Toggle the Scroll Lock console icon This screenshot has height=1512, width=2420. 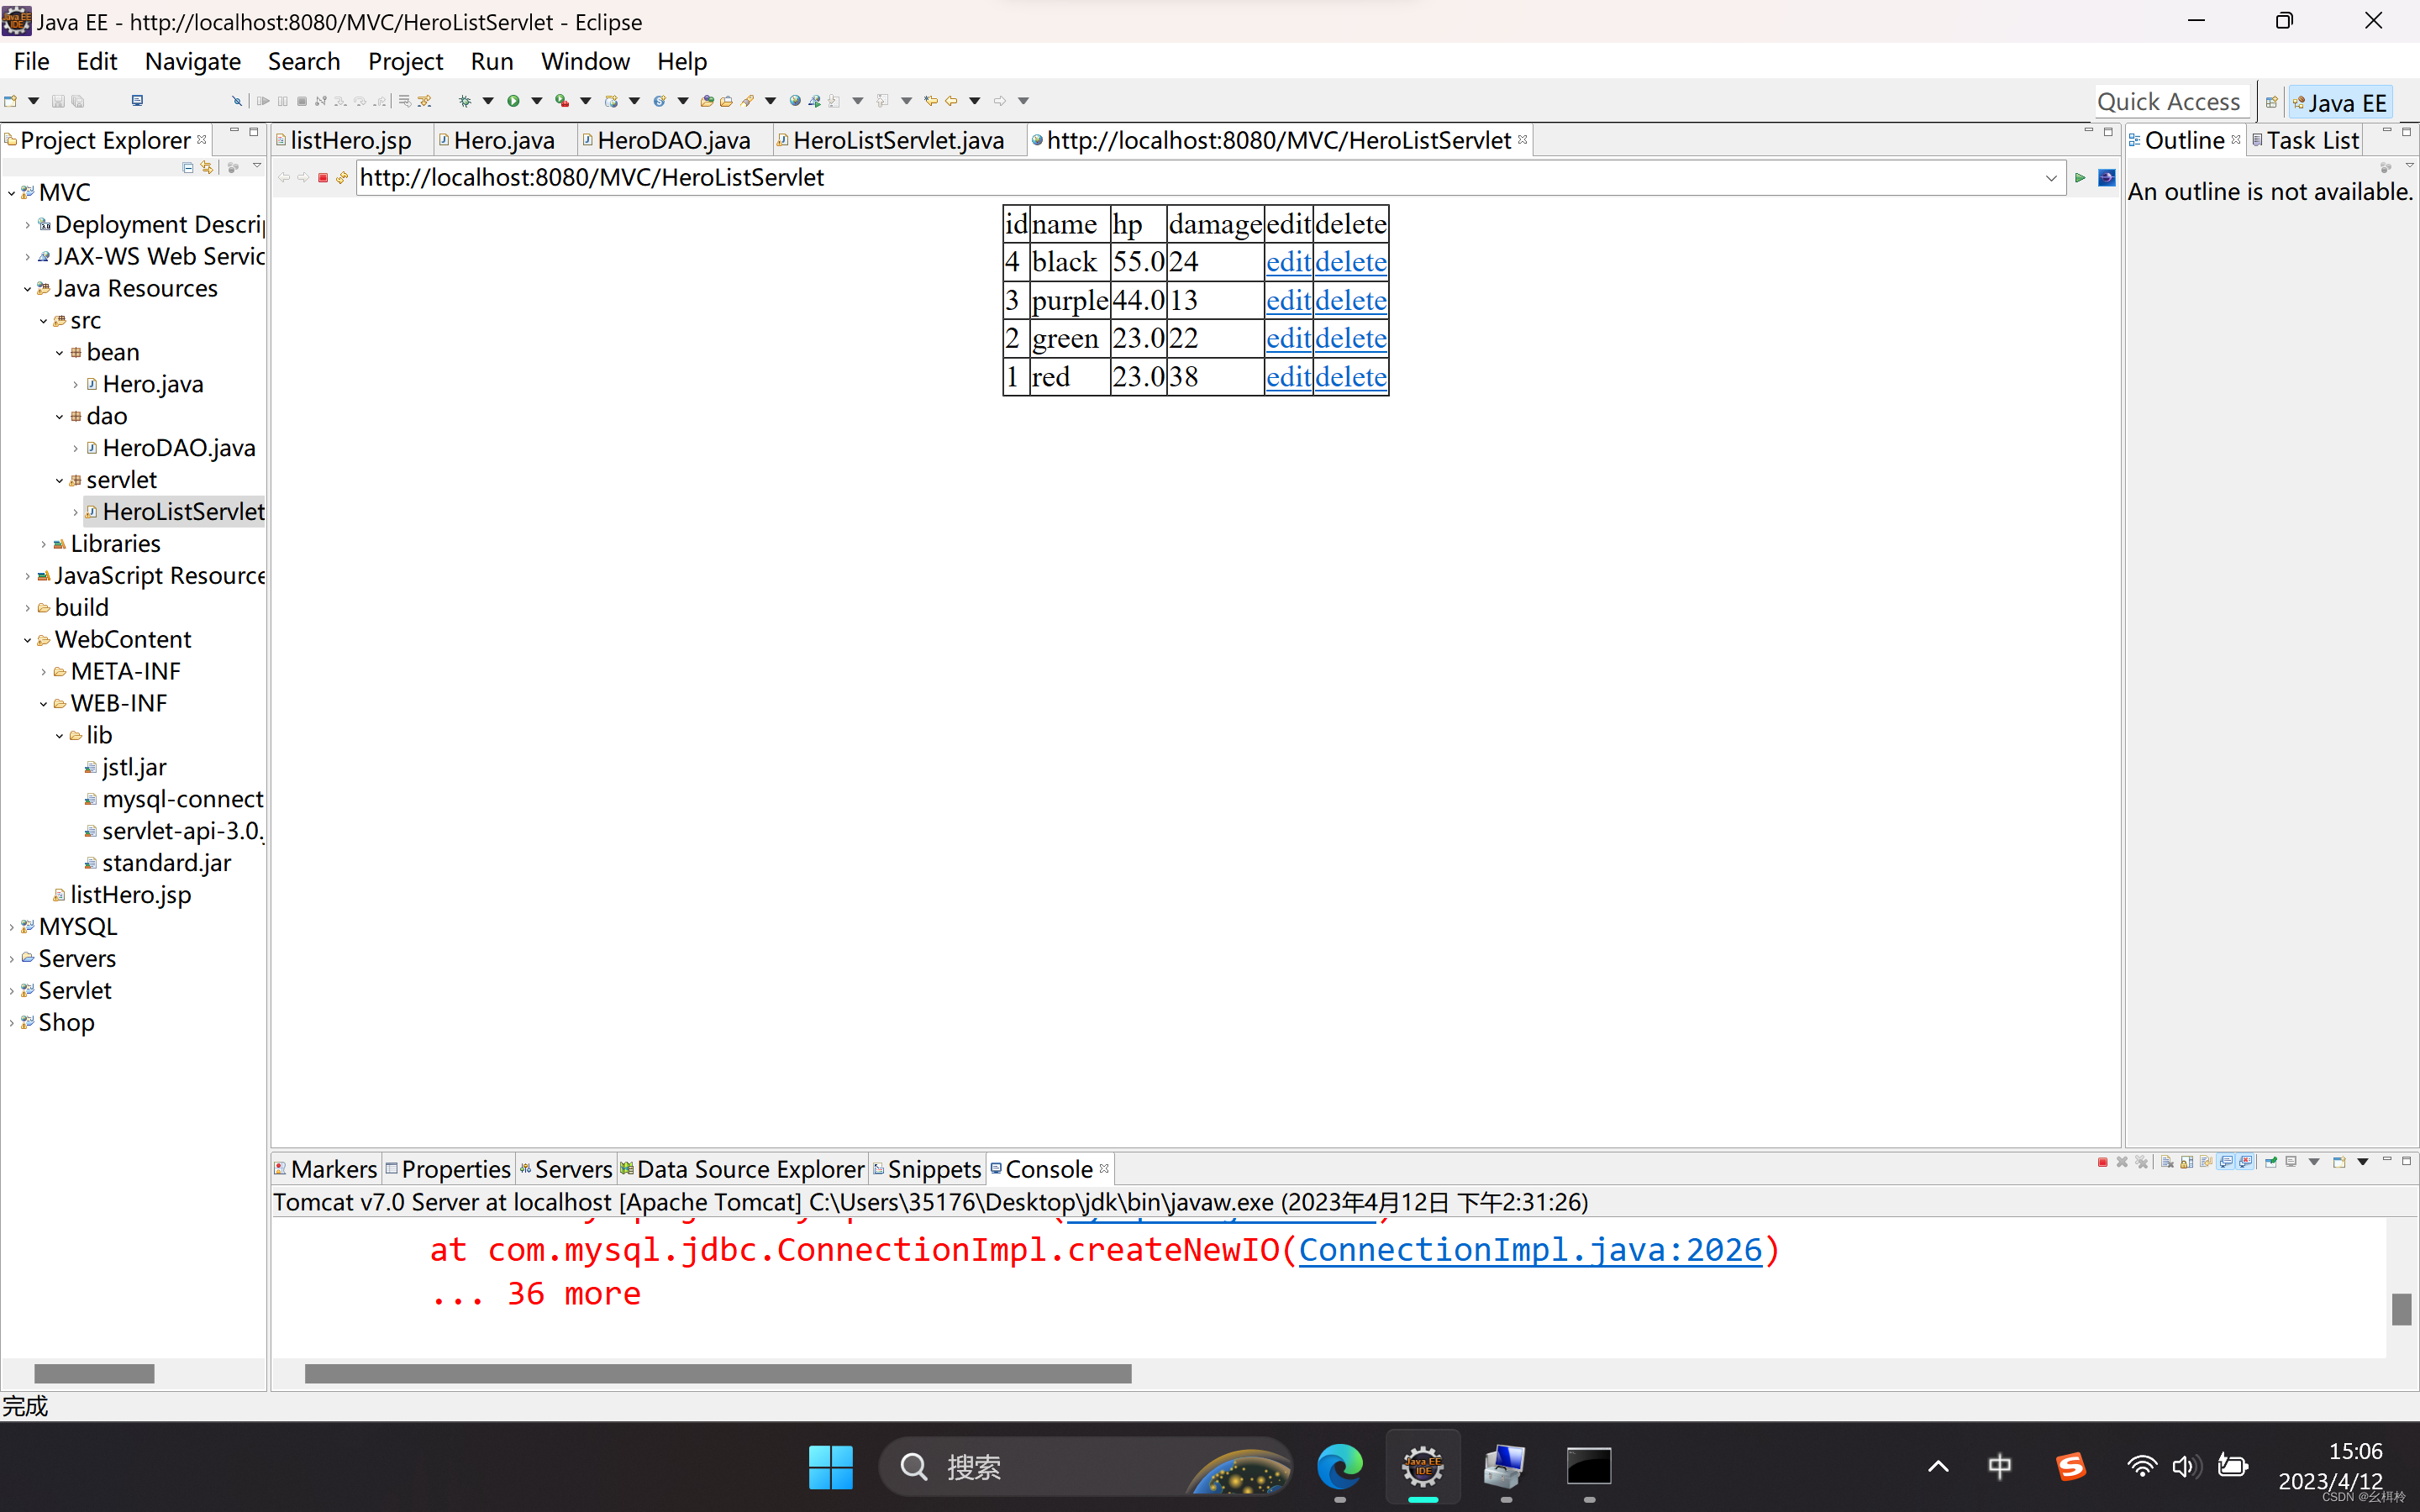[x=2187, y=1162]
